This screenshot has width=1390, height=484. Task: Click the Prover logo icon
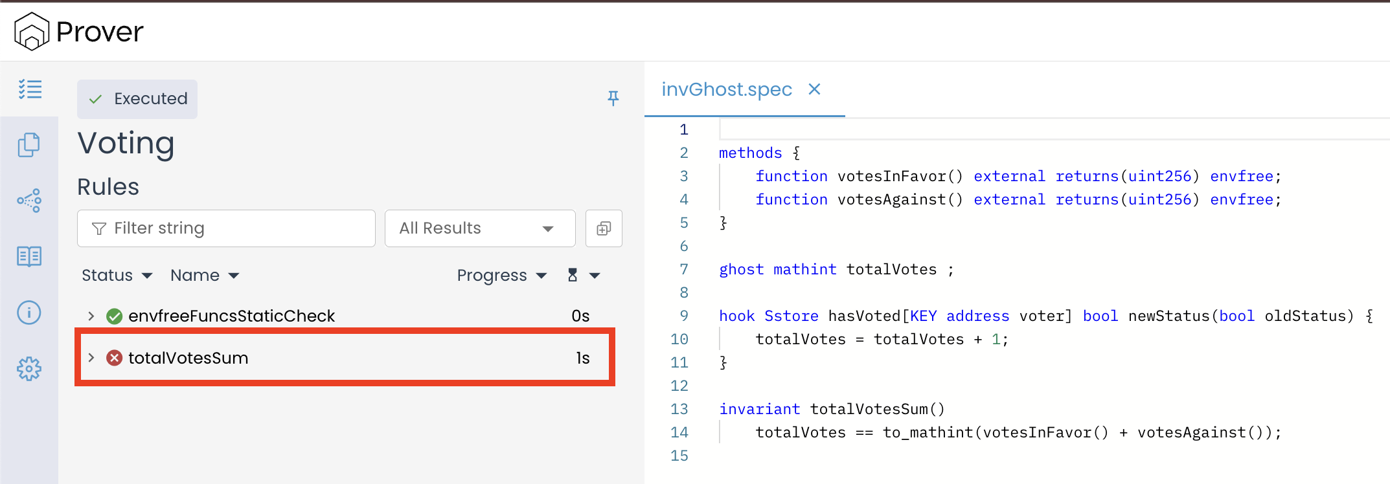point(32,31)
